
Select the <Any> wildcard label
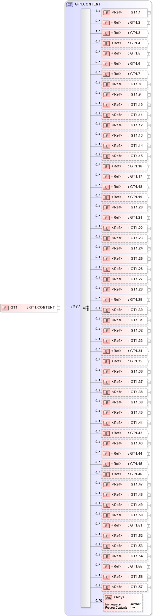[119, 597]
